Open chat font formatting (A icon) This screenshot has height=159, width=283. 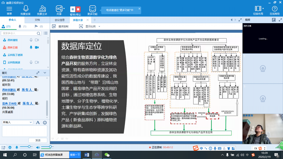[38, 122]
